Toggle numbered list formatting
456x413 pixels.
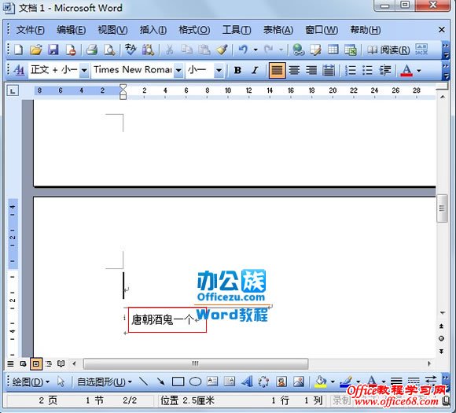[x=351, y=70]
